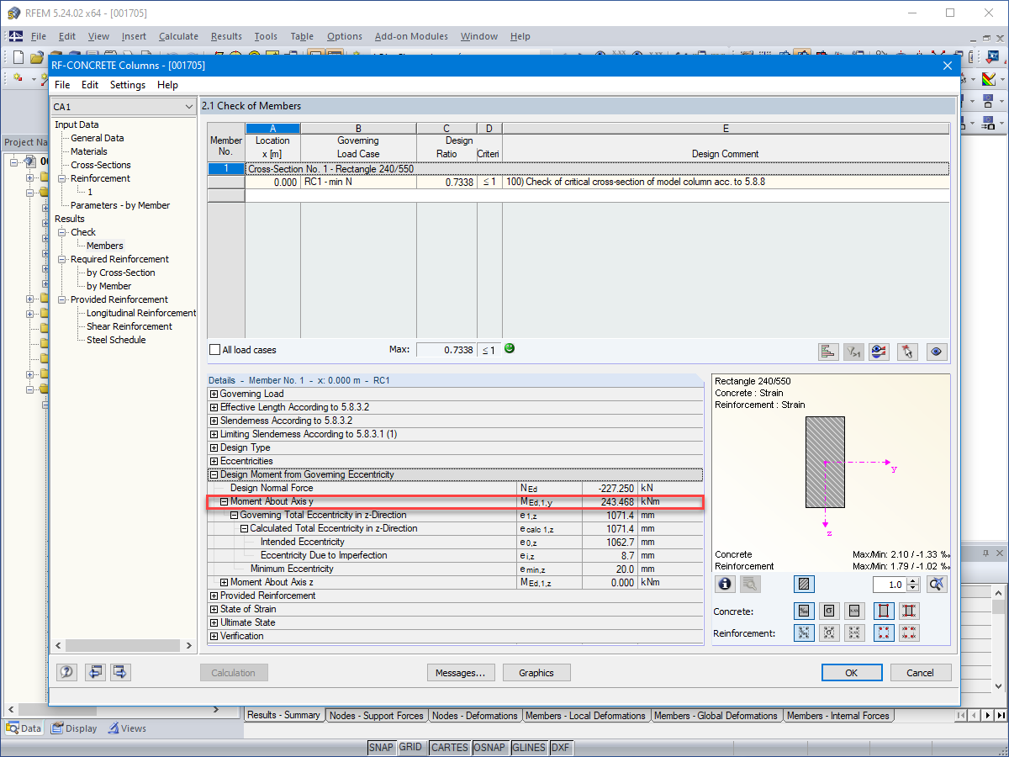Select Longitudinal Reinforcement in navigator tree
Viewport: 1009px width, 757px height.
pos(141,313)
